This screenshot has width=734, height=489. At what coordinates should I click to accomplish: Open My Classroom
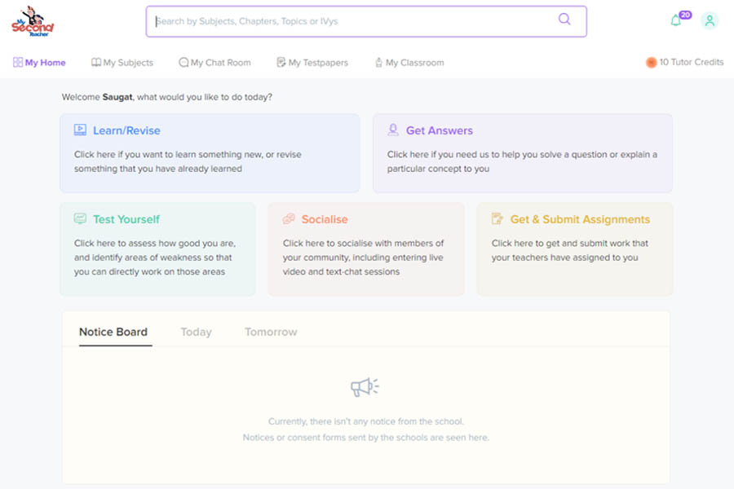[409, 62]
